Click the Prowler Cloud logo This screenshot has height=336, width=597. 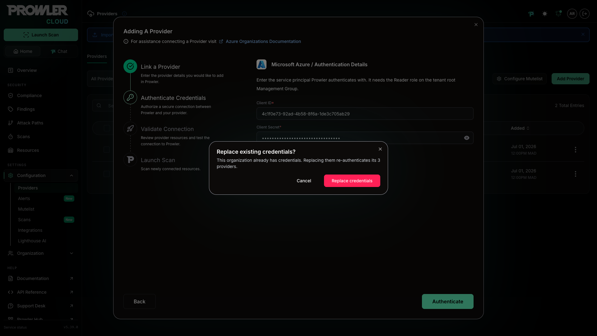[x=37, y=15]
